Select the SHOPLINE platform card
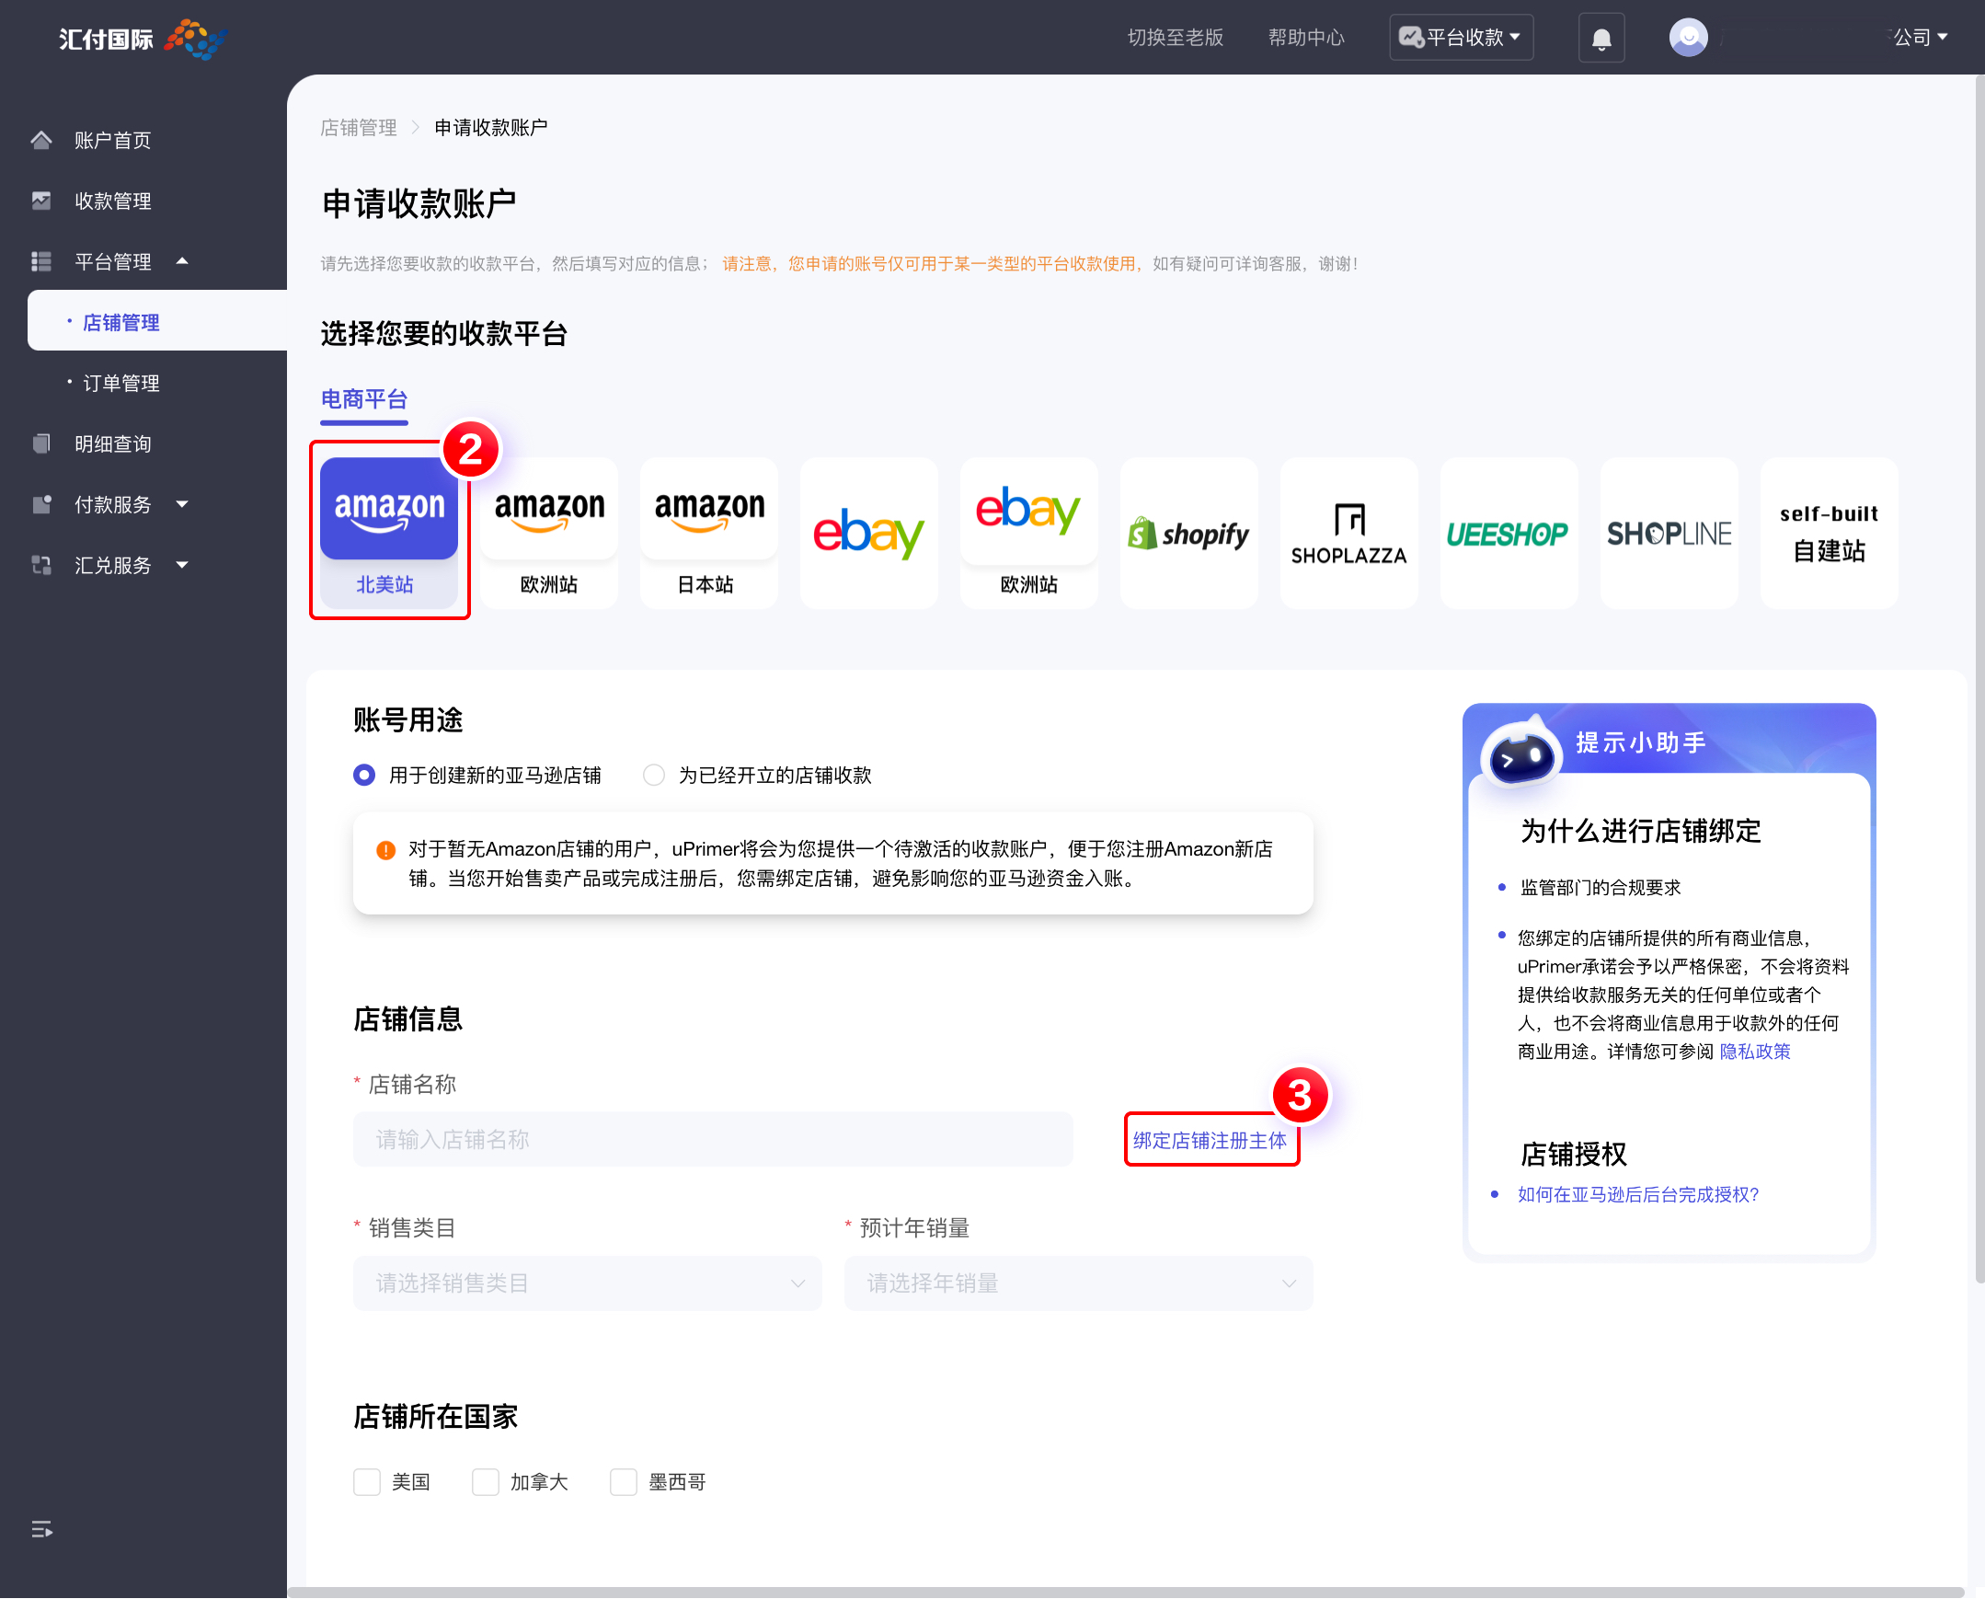 [1669, 533]
